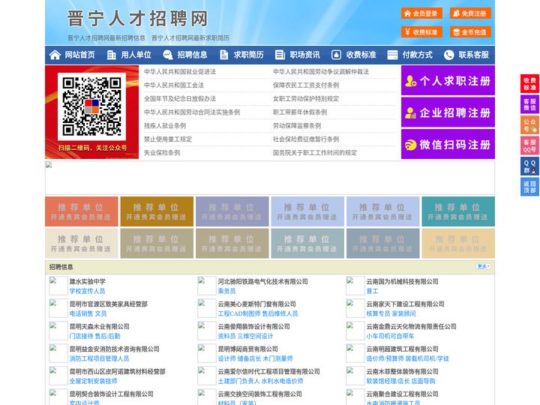Viewport: 540px width, 405px height.
Task: Open 工程CAD制图师 售后维修人员 job link
Action: 257,313
